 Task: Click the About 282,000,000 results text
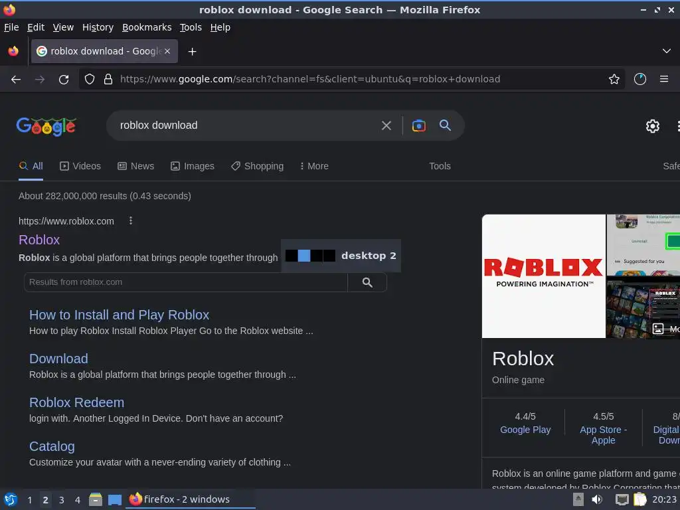click(104, 196)
